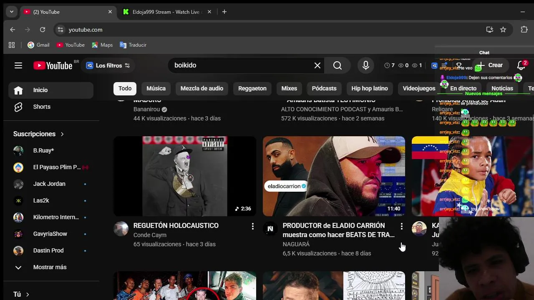Open the apps grid in bookmarks bar
This screenshot has width=534, height=300.
point(12,45)
